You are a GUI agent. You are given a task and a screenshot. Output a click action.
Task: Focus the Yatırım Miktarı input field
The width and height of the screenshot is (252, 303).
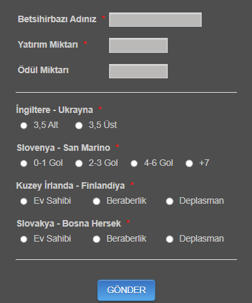[138, 45]
